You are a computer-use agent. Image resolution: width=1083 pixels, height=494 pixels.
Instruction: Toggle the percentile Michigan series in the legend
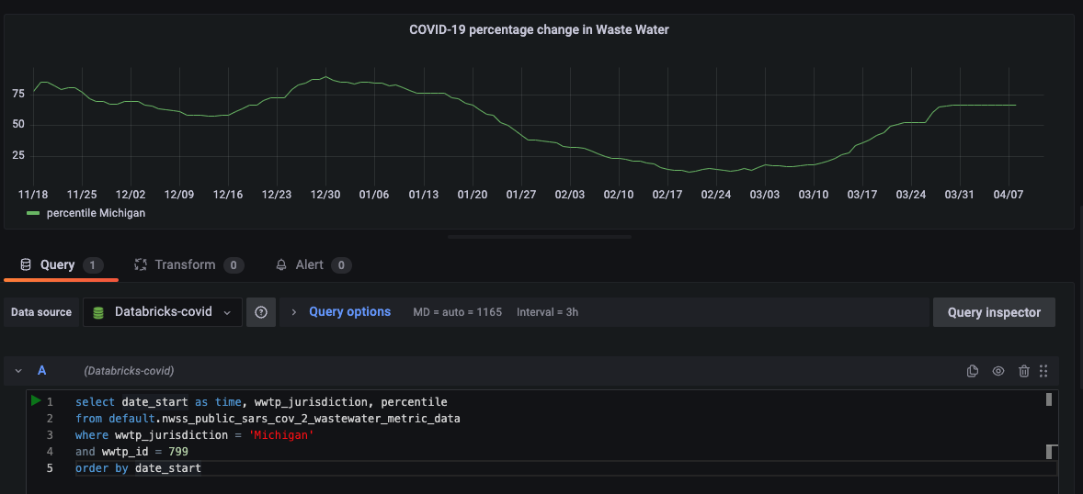(96, 213)
